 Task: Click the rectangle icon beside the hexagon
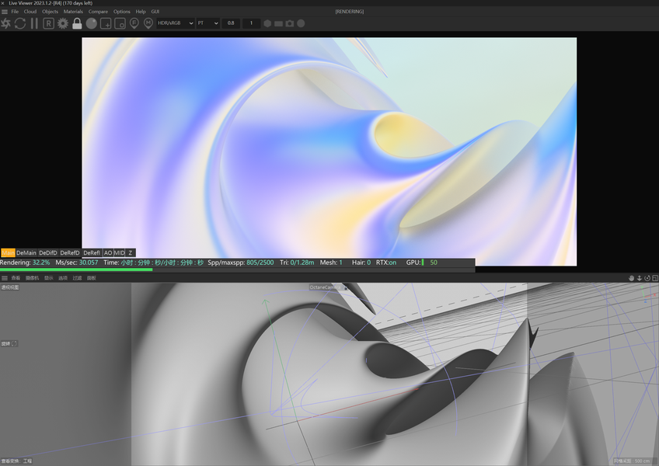pyautogui.click(x=278, y=23)
